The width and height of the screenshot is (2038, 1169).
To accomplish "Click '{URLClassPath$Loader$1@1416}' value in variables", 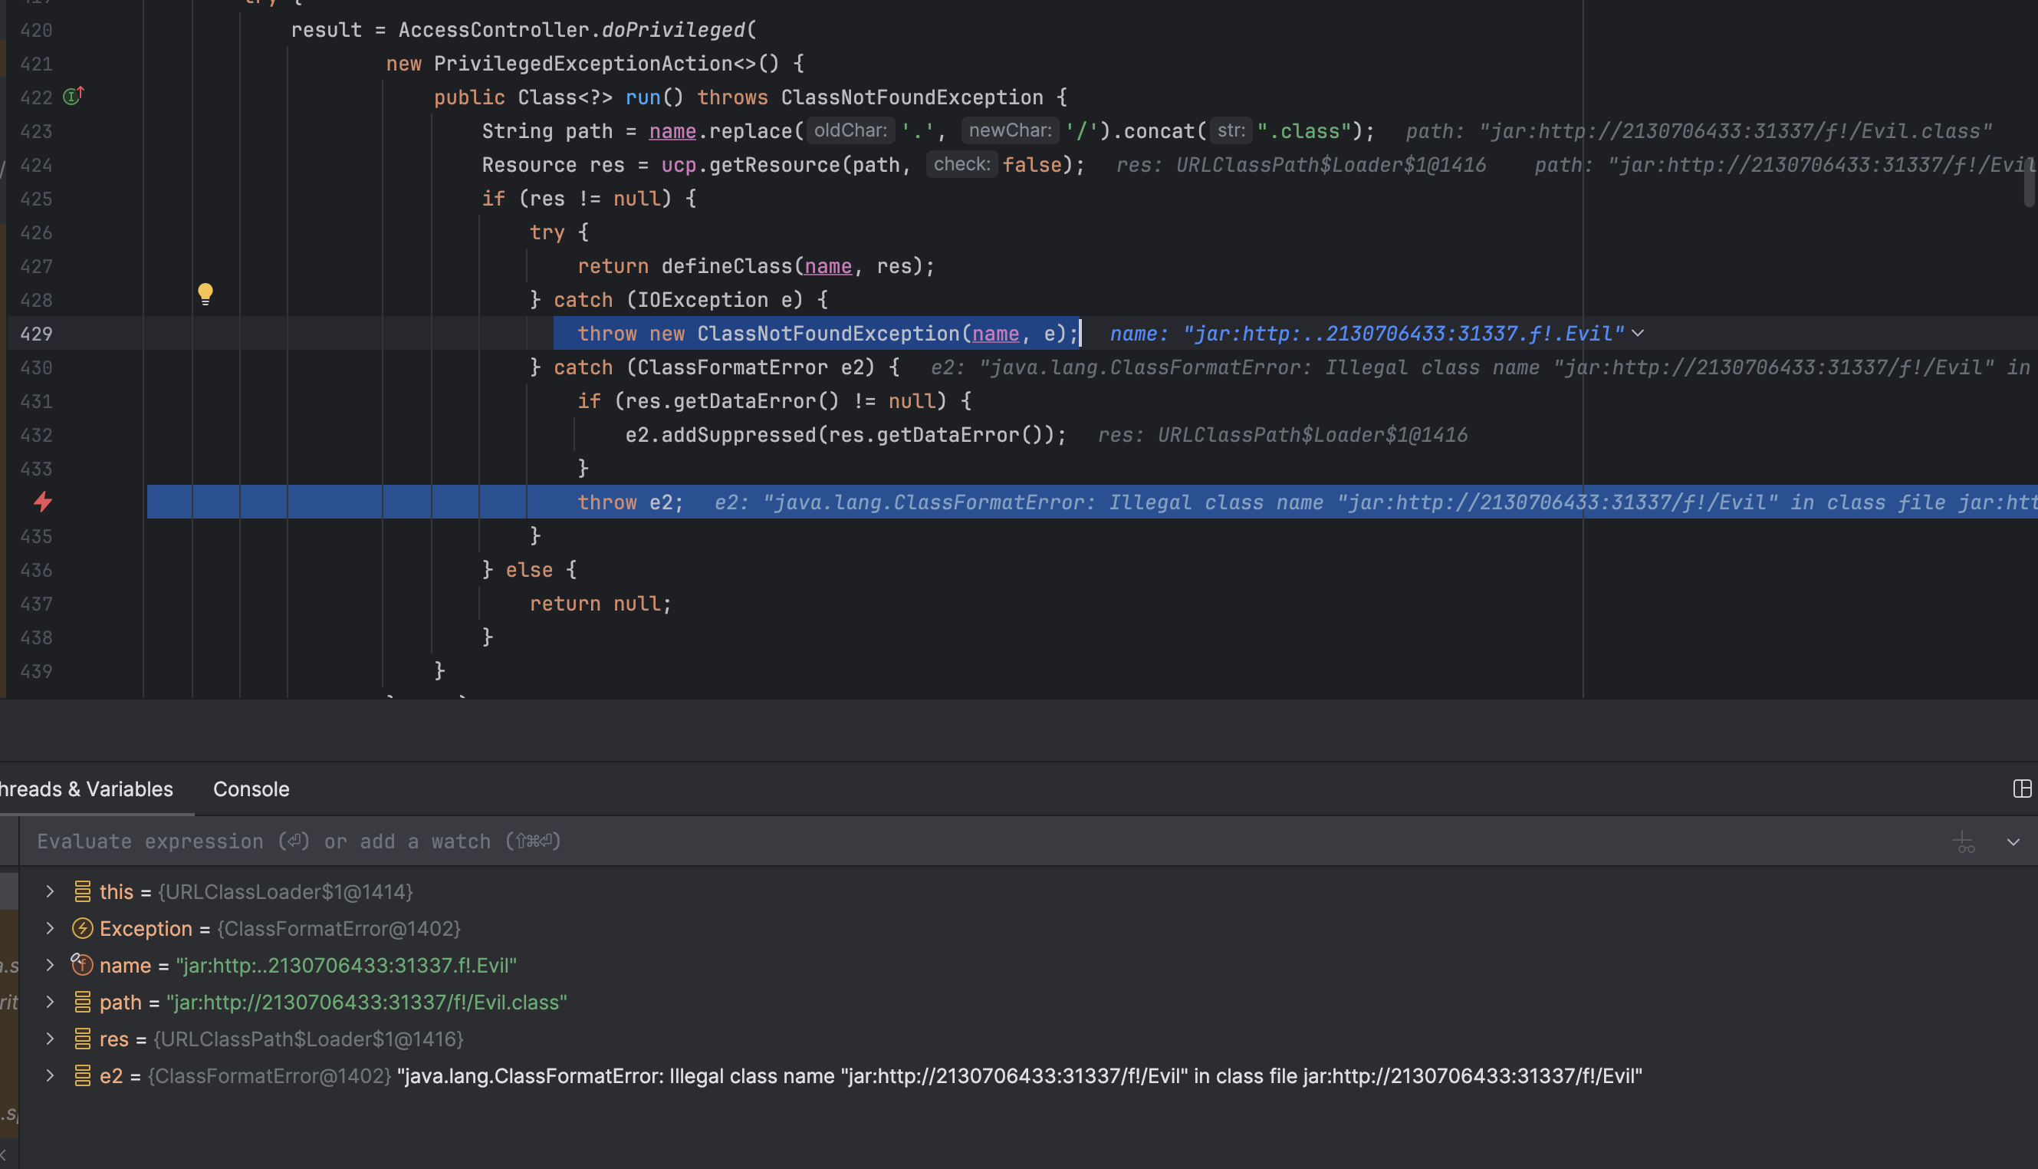I will (308, 1039).
